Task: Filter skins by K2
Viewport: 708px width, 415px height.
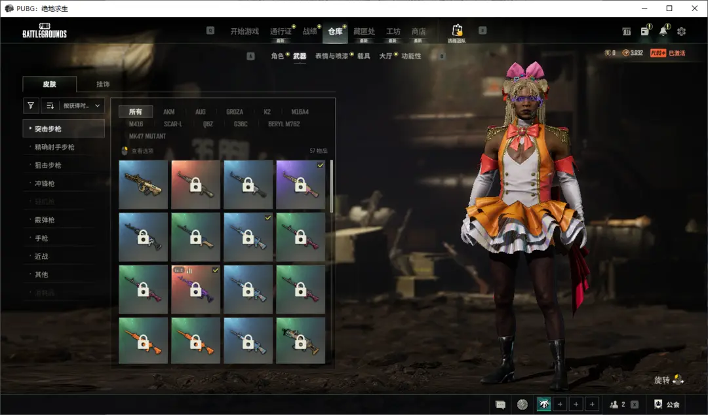Action: (267, 111)
